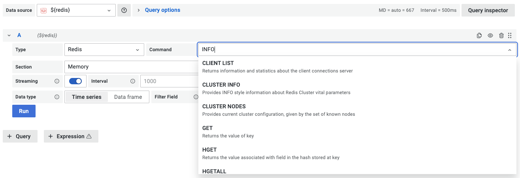Close the Command dropdown via its chevron
Image resolution: width=520 pixels, height=178 pixels.
point(509,50)
